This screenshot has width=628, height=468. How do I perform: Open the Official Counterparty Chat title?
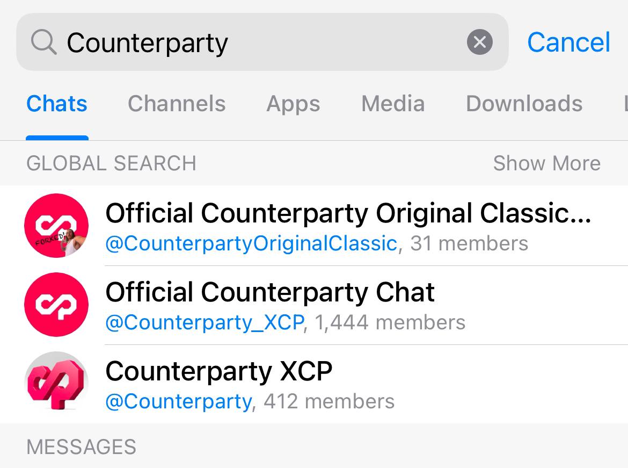pyautogui.click(x=270, y=292)
